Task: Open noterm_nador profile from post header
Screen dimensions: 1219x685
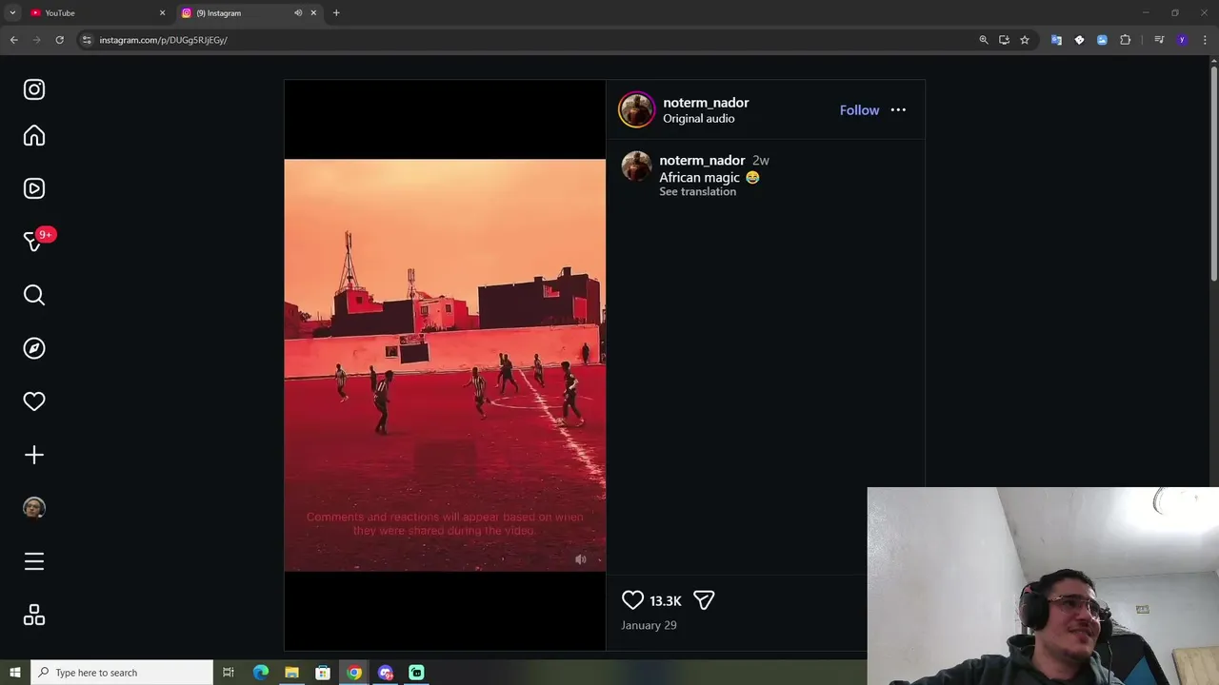Action: tap(706, 103)
